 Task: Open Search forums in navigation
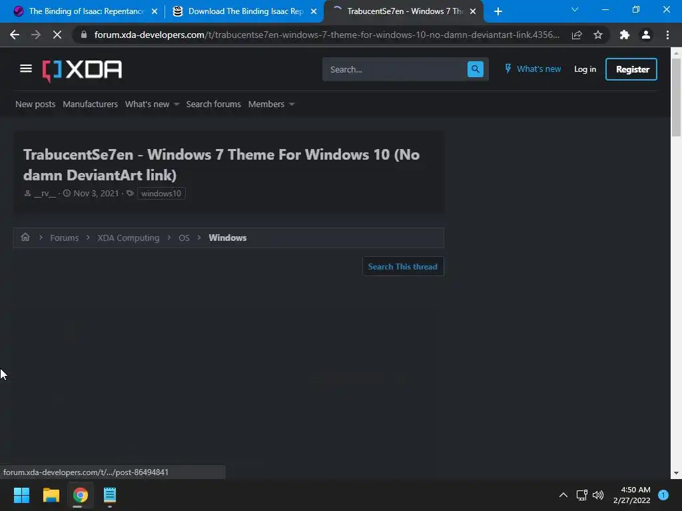214,104
